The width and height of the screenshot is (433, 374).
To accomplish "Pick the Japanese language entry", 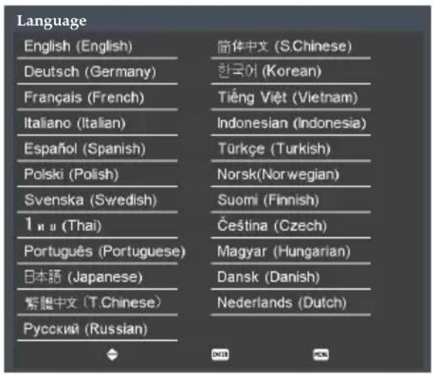I will pyautogui.click(x=83, y=277).
